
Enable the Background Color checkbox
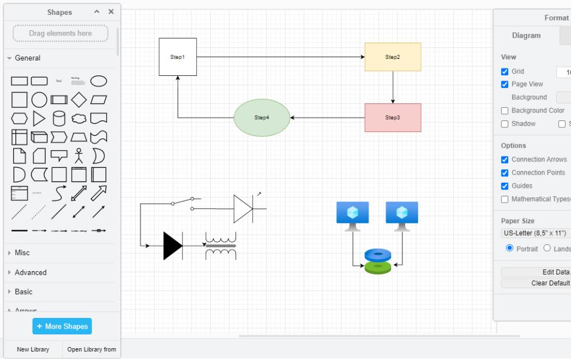pos(505,111)
